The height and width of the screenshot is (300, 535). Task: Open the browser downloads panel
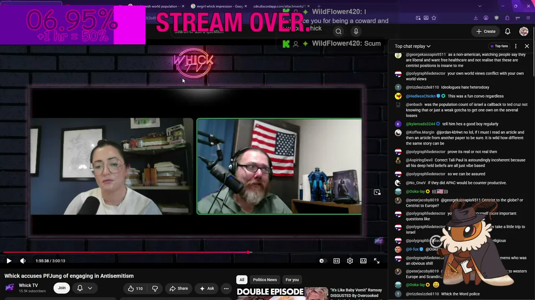(476, 18)
